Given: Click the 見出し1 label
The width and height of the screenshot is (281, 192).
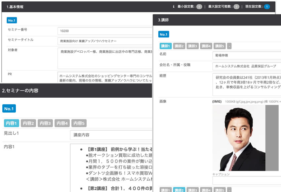Looking at the screenshot, I should coord(11,133).
